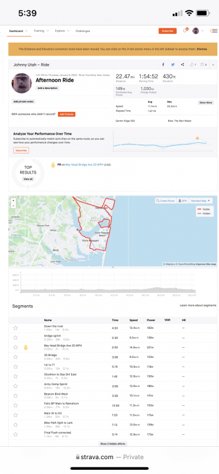Open the Dashboard menu

pos(18,31)
